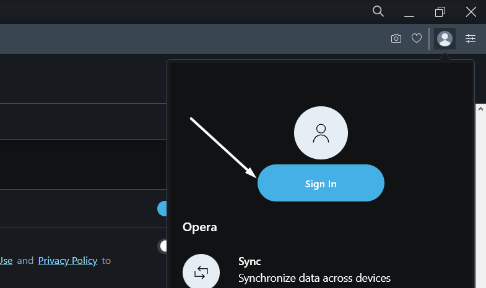Image resolution: width=486 pixels, height=288 pixels.
Task: Open the Privacy Policy link
Action: (67, 261)
